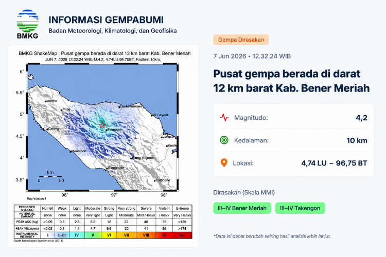Image resolution: width=386 pixels, height=257 pixels.
Task: Click the Kedalaman label
Action: pos(251,140)
